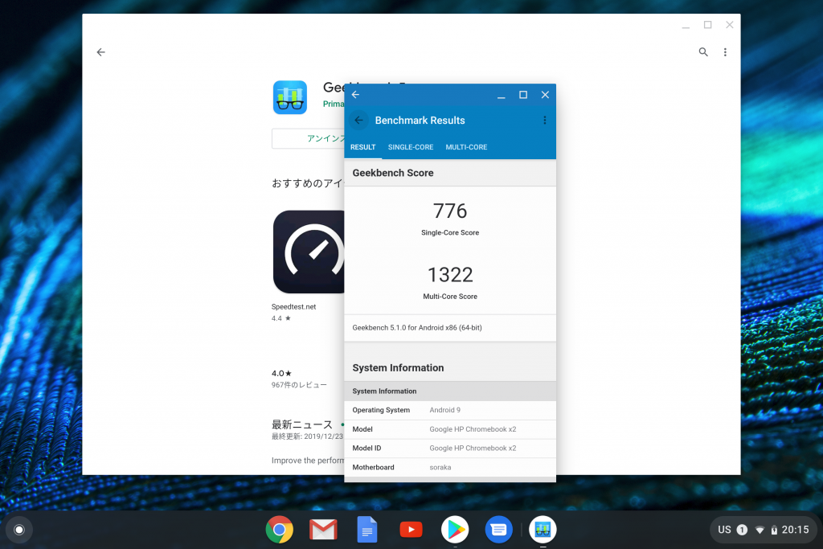Click the Geekbench 5.1.0 for Android version text
This screenshot has width=823, height=549.
click(417, 327)
